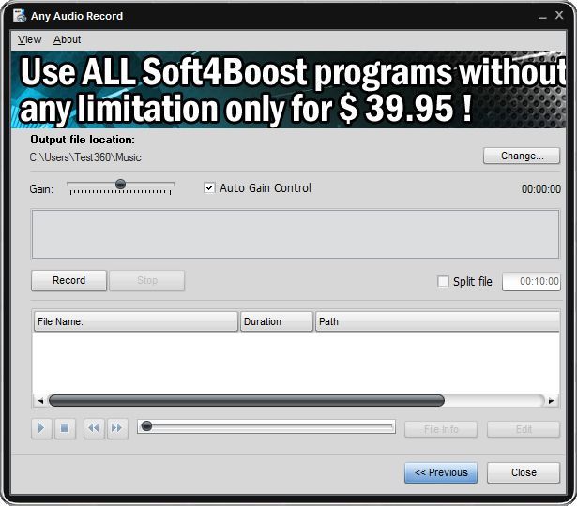577x506 pixels.
Task: Sort by the File Name column header
Action: 135,321
